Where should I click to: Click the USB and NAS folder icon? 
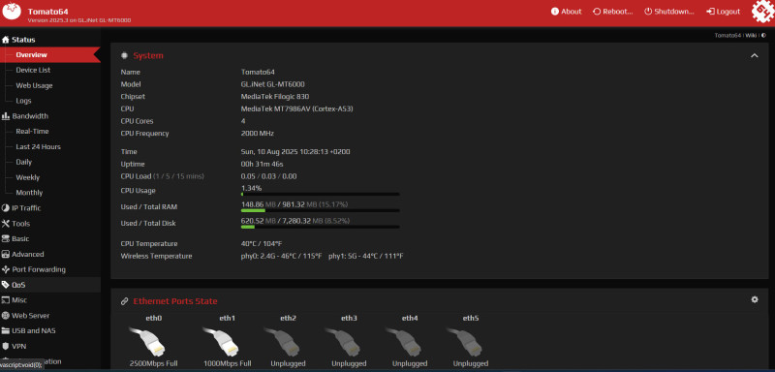pyautogui.click(x=6, y=330)
